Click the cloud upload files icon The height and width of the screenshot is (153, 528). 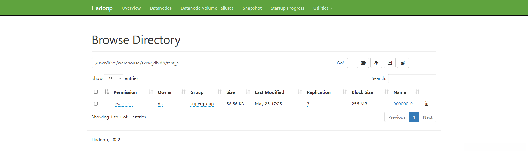[x=376, y=63]
